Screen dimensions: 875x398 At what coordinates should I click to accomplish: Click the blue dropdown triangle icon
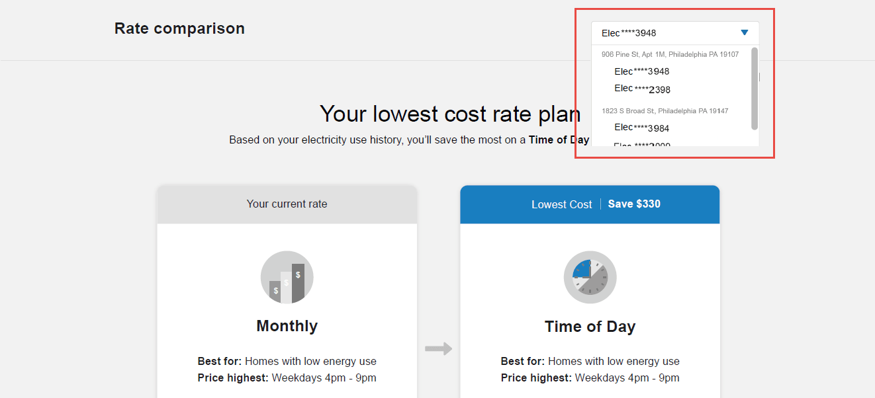click(744, 32)
